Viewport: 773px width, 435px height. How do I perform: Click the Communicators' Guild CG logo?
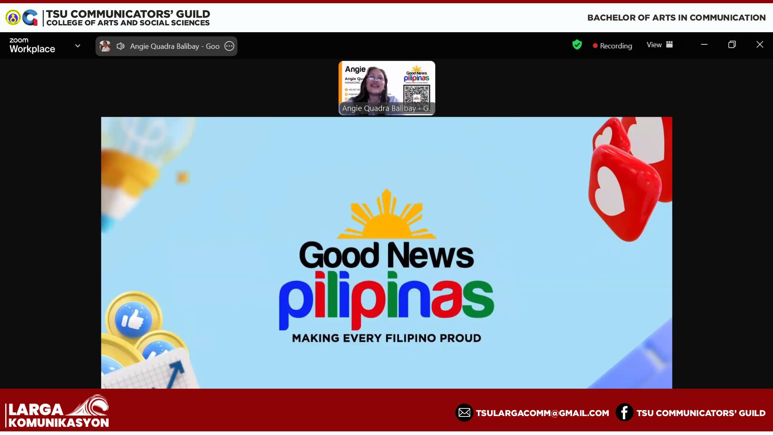30,18
